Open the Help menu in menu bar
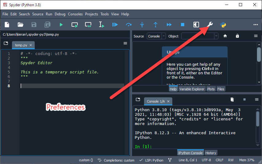This screenshot has width=262, height=164. [125, 14]
